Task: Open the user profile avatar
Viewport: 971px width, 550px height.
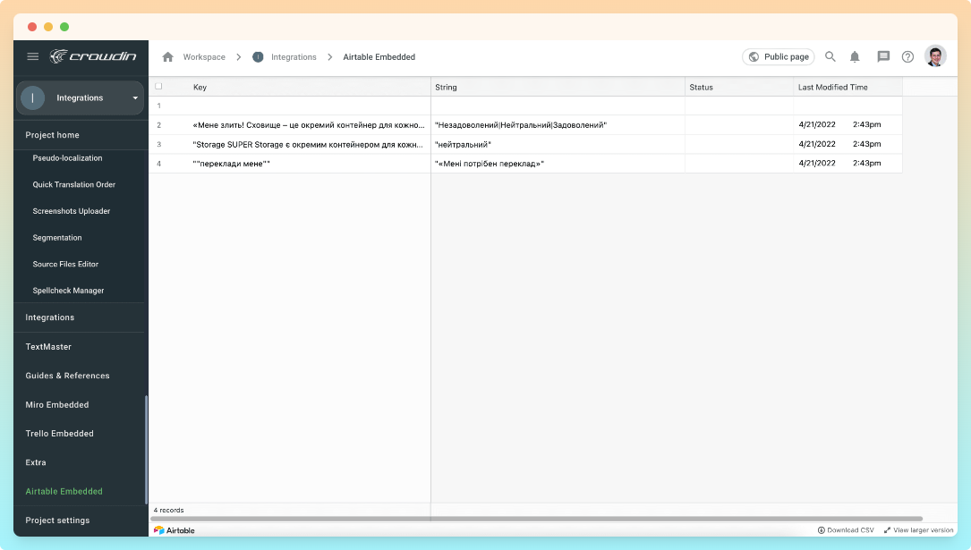Action: (935, 56)
